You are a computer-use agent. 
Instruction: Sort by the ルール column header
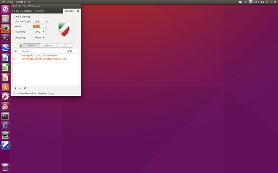tap(44, 51)
